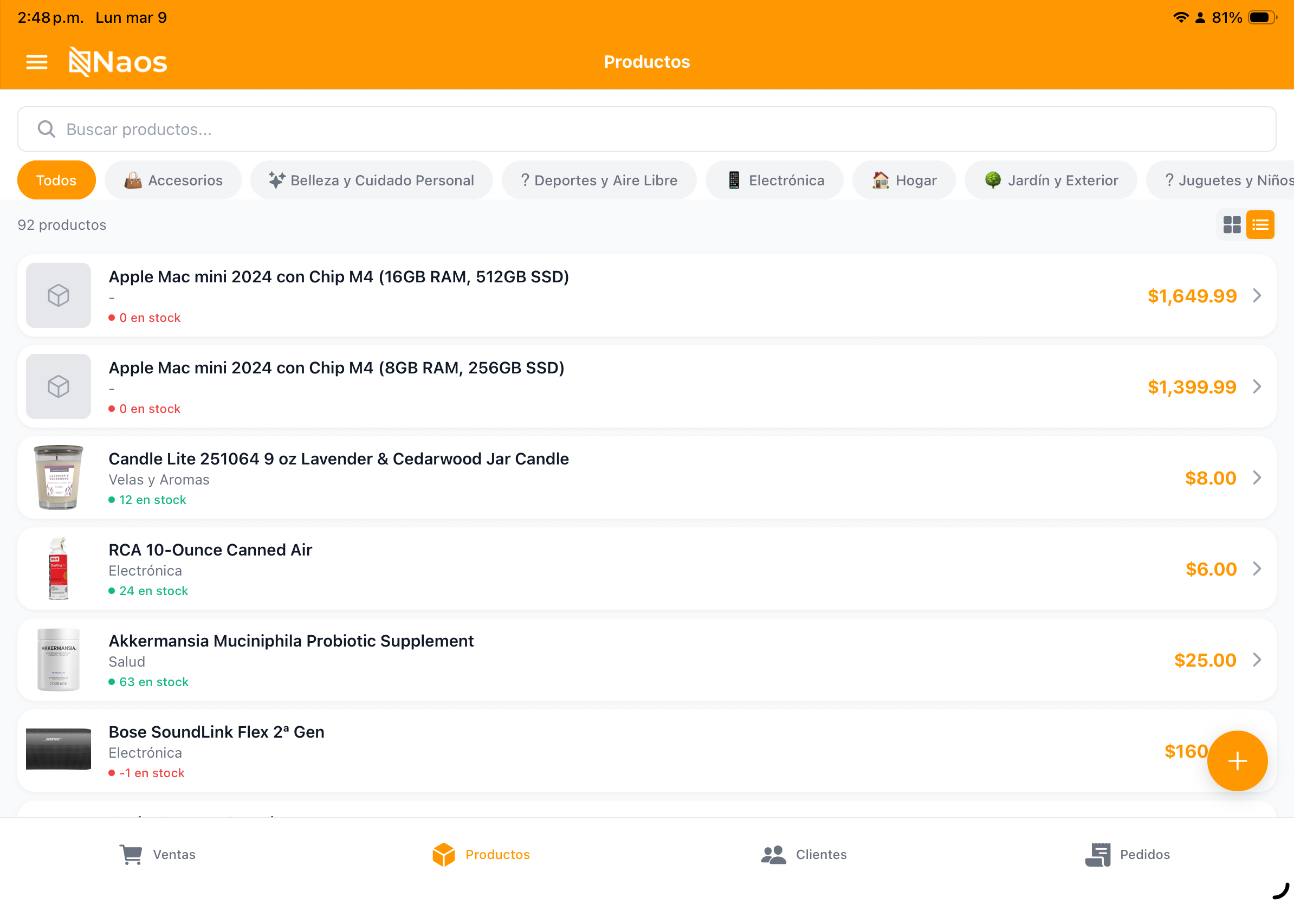Open the Ventas cart tab
Screen dimensions: 1294x904
pyautogui.click(x=157, y=854)
